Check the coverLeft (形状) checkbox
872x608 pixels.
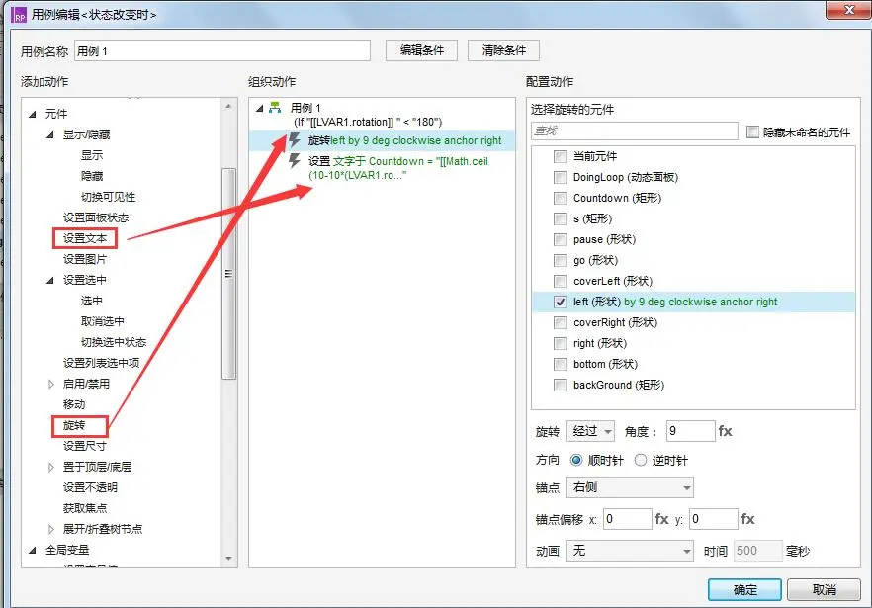coord(560,281)
